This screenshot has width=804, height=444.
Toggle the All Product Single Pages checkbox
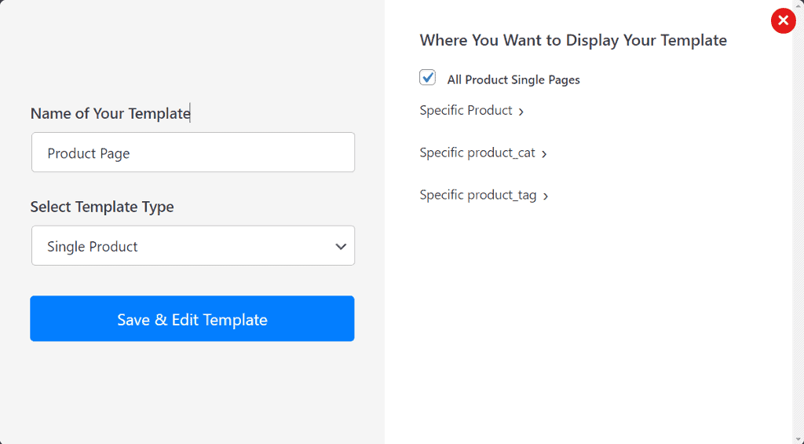click(428, 78)
